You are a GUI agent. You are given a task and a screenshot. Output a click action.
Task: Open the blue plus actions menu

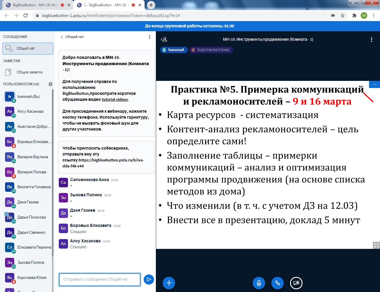coord(169,283)
